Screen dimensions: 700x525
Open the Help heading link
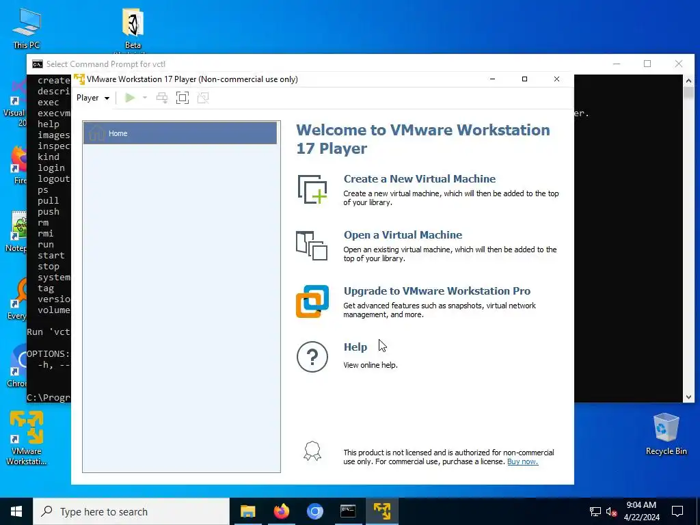tap(355, 347)
